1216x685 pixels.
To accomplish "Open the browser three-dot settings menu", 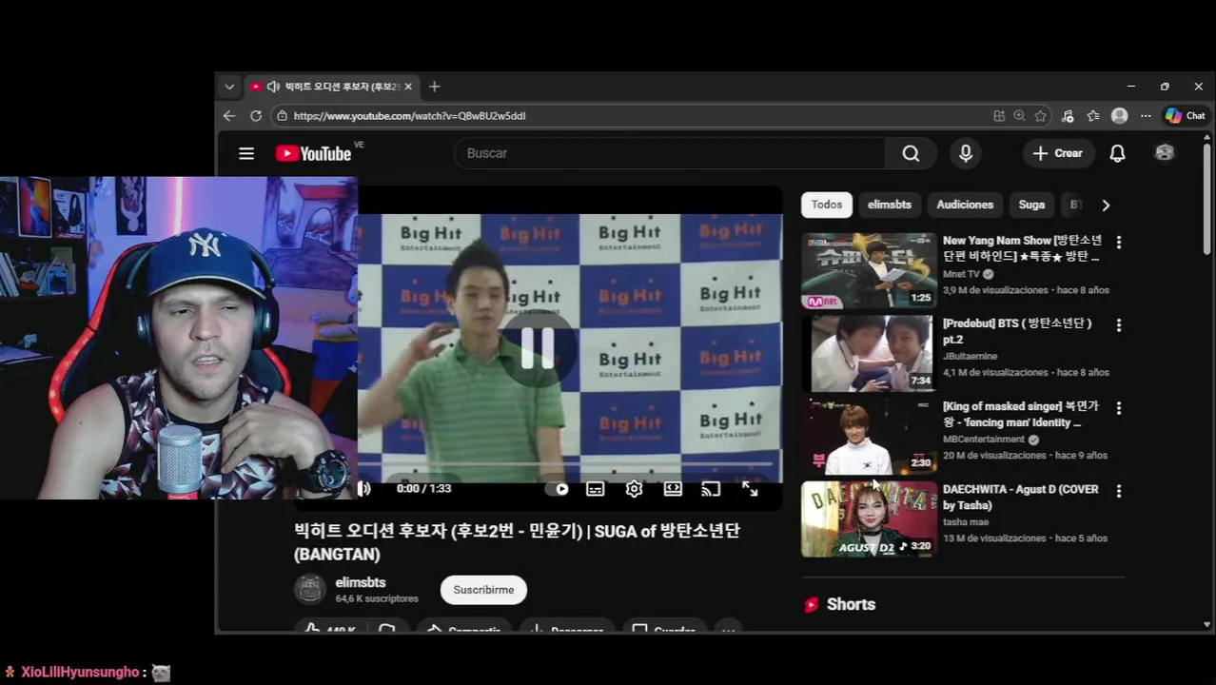I will coord(1146,116).
